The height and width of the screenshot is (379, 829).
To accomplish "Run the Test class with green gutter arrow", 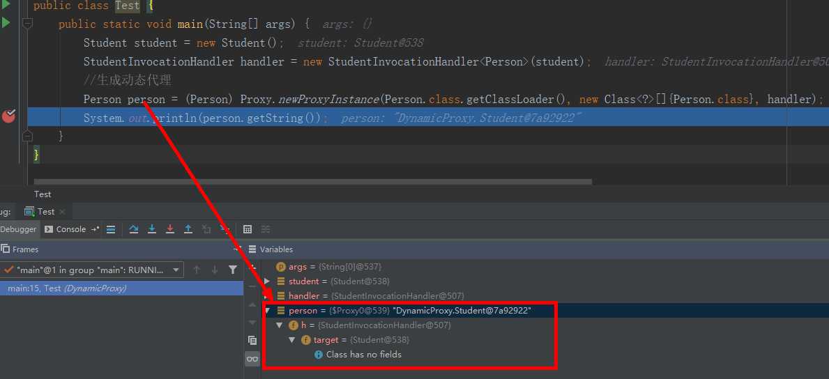I will (6, 6).
